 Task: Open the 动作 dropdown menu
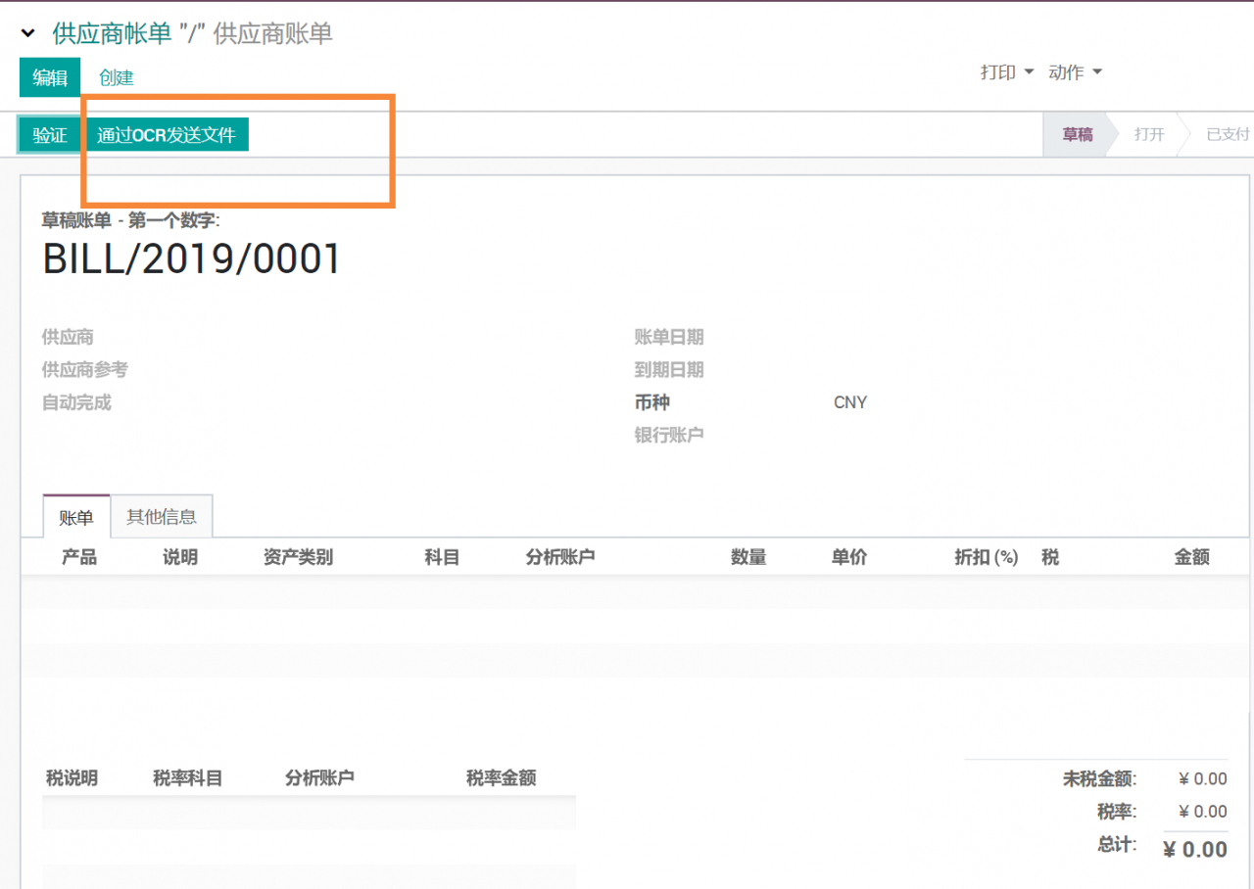pyautogui.click(x=1075, y=72)
